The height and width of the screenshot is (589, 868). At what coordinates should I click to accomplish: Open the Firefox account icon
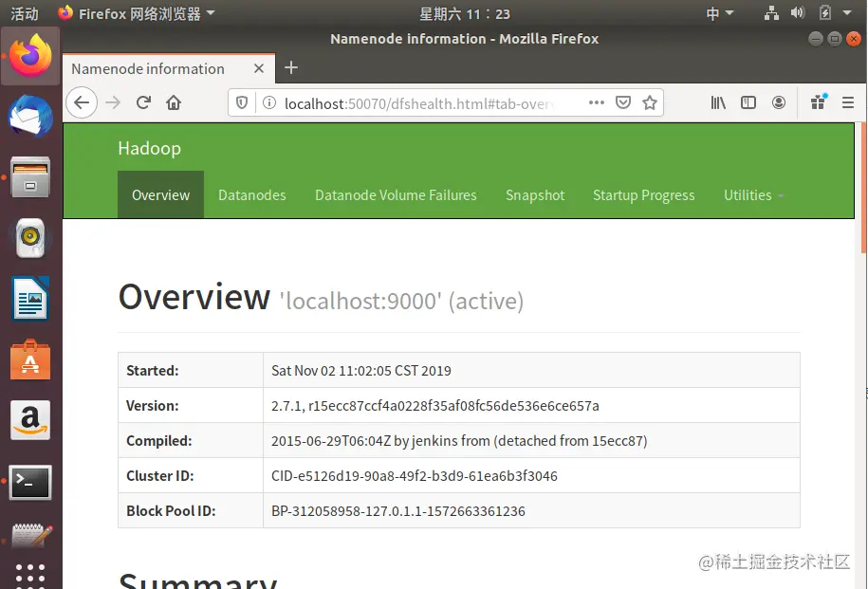pos(778,102)
